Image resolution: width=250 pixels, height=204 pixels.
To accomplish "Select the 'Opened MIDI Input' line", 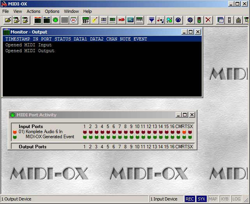I will pyautogui.click(x=28, y=45).
